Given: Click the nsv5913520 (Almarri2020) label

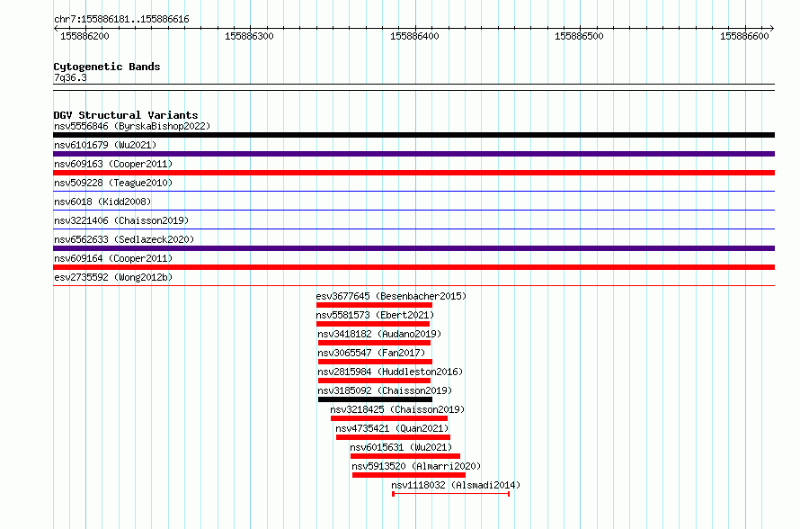Looking at the screenshot, I should pyautogui.click(x=416, y=466).
